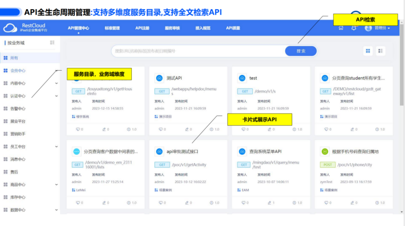Expand the 员工中台 sidebar category
Screen dimensions: 405x226
(x=56, y=147)
